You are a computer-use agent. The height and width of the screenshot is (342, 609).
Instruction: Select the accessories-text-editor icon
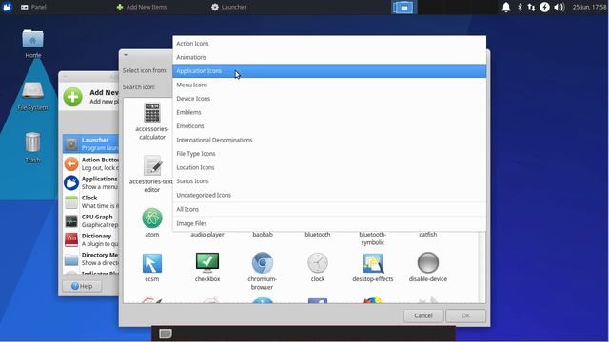[x=152, y=174]
